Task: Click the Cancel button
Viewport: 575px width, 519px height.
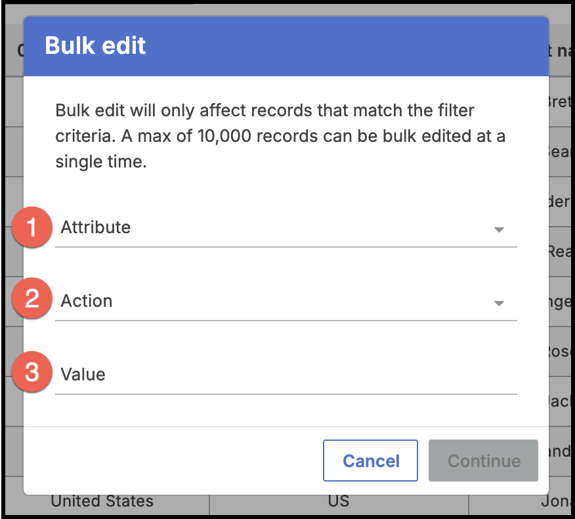Action: point(370,461)
